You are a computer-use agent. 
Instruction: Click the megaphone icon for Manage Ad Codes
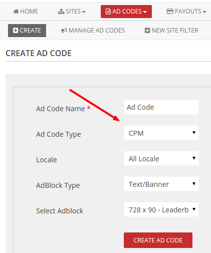click(64, 31)
